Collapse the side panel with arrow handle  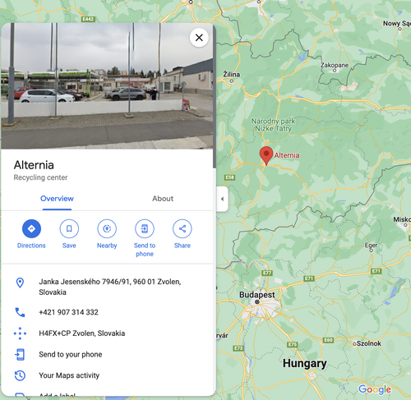click(x=222, y=199)
